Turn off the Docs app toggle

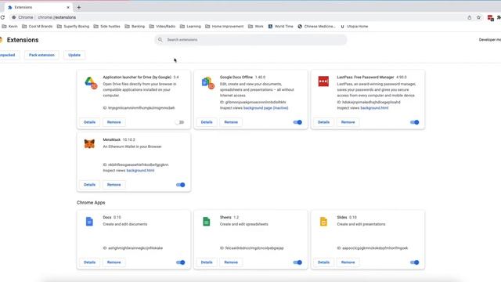click(x=180, y=262)
